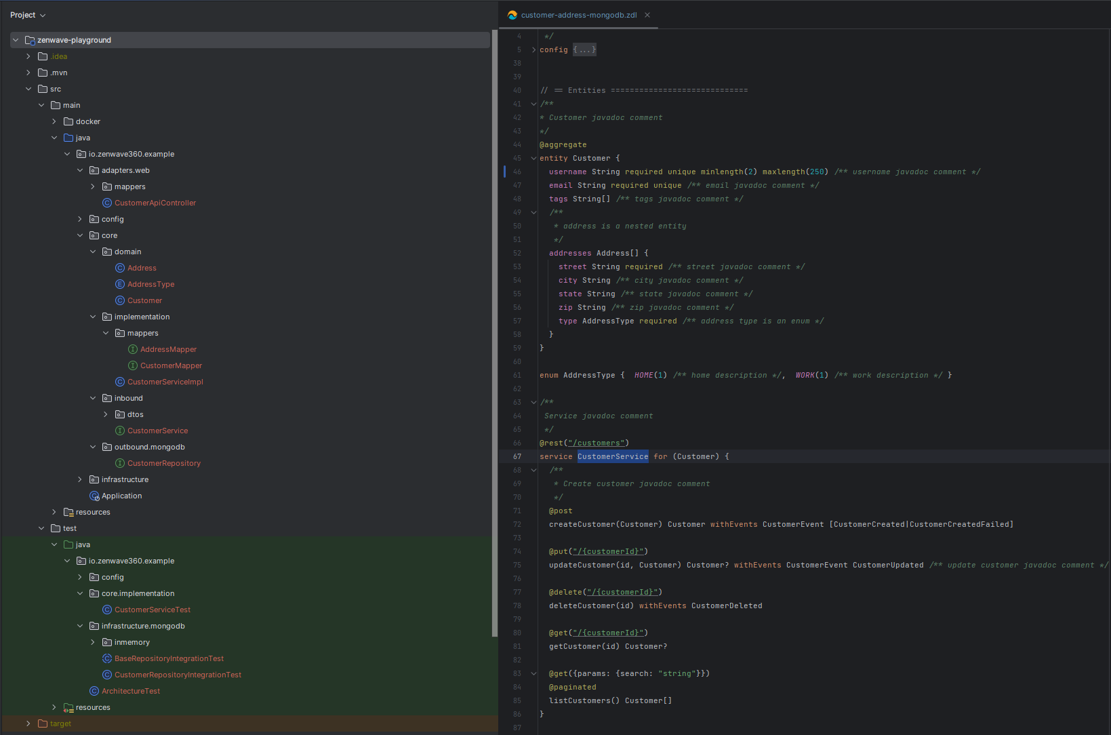The image size is (1111, 735).
Task: Expand the target folder
Action: click(x=28, y=723)
